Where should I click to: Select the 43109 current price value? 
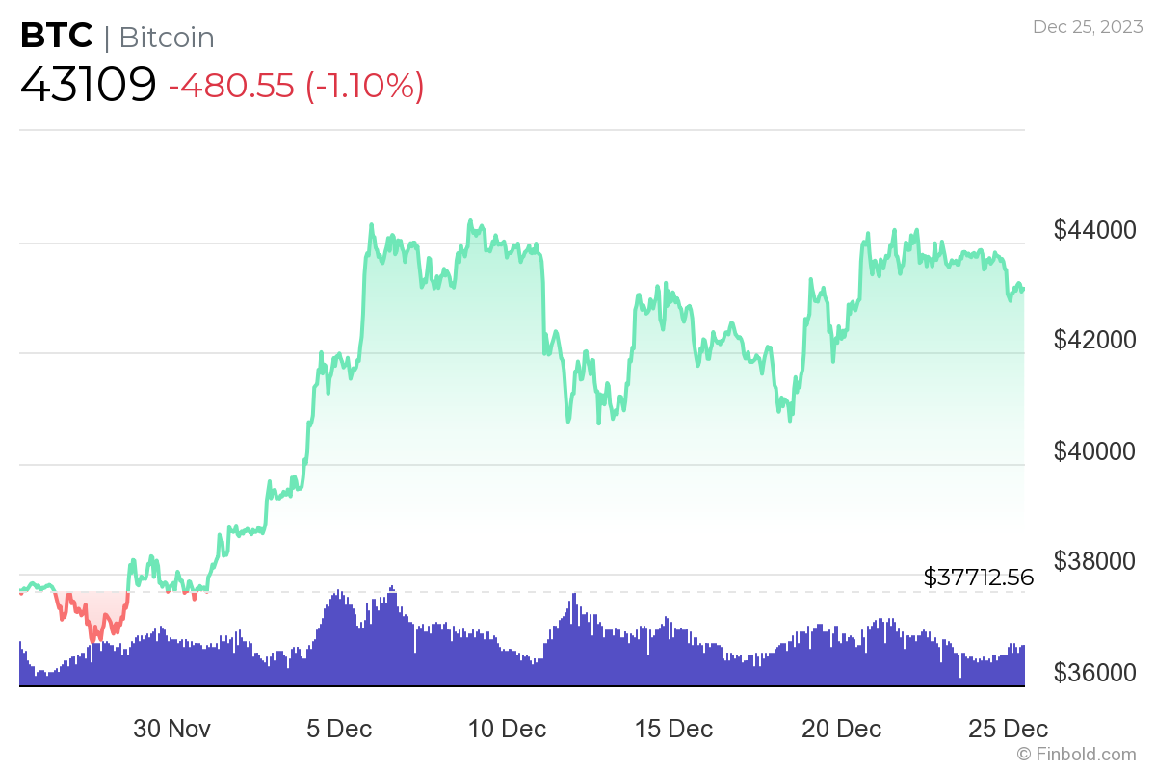[89, 86]
